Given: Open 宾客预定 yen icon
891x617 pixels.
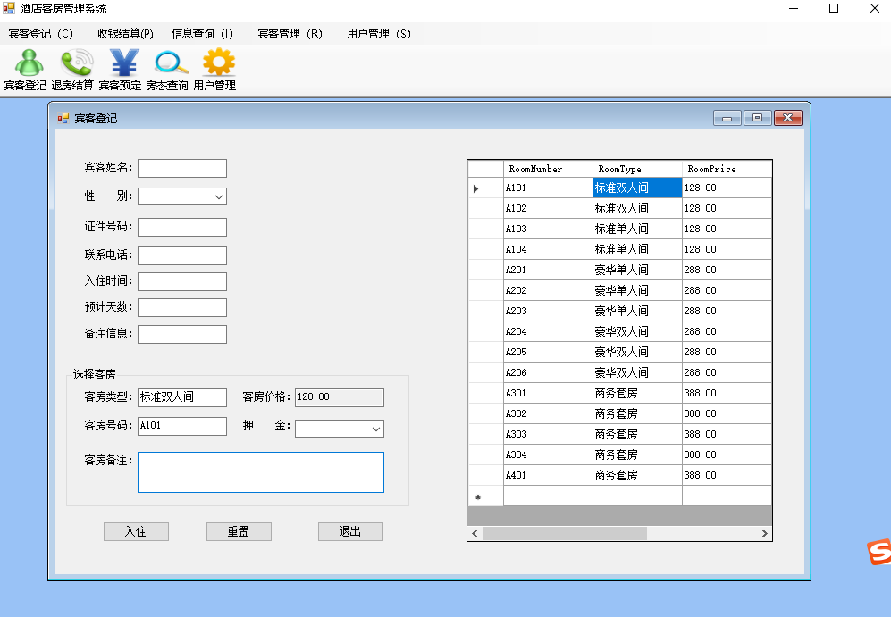Looking at the screenshot, I should pyautogui.click(x=124, y=63).
